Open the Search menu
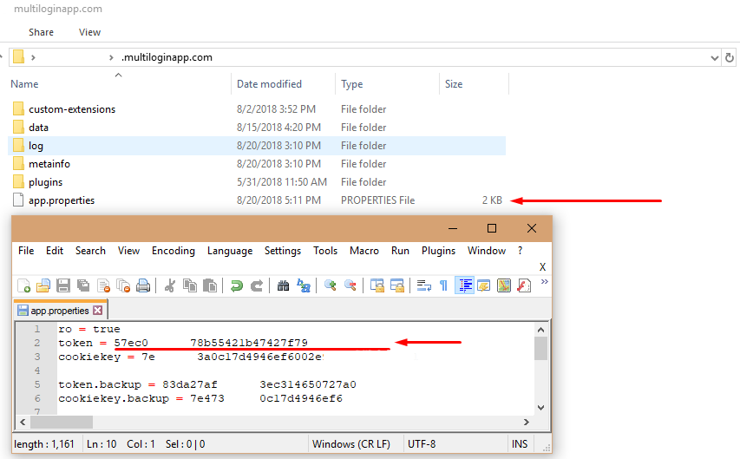 90,251
